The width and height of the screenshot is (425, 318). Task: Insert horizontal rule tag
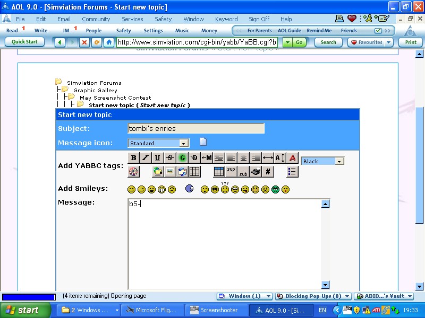coord(268,157)
